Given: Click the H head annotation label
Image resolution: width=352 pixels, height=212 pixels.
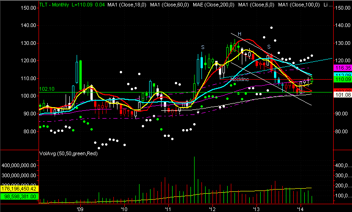Looking at the screenshot, I should (240, 34).
